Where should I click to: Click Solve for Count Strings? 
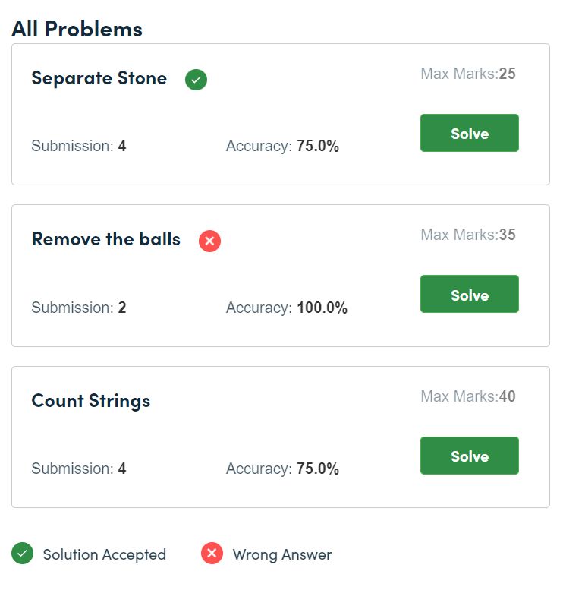[x=470, y=456]
